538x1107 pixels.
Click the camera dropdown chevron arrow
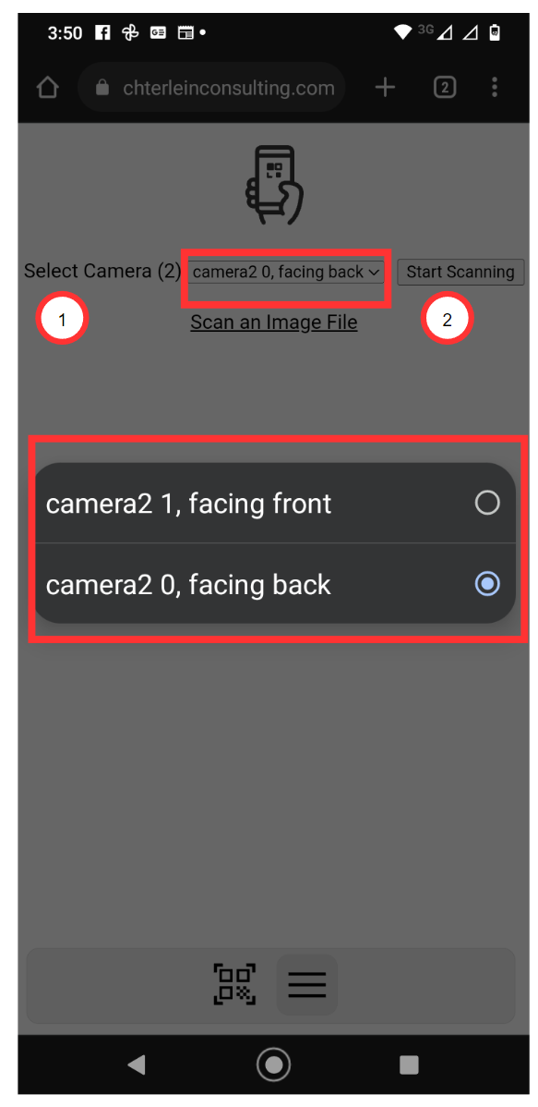coord(374,272)
